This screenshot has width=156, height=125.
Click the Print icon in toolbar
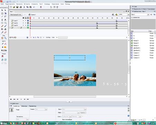pyautogui.click(x=21, y=7)
